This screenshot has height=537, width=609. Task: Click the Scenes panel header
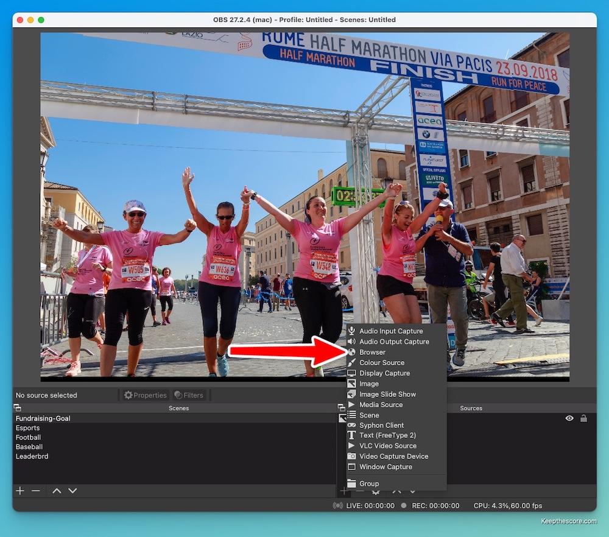coord(178,408)
